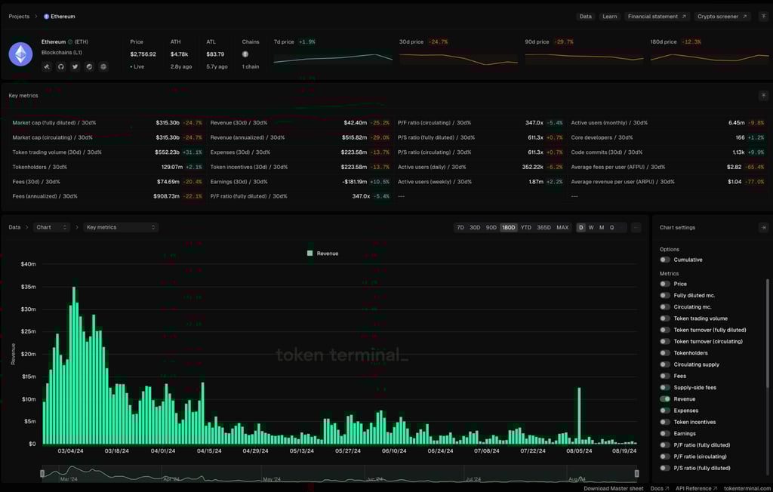The image size is (773, 492).
Task: Open the Key metrics dropdown selector
Action: click(121, 227)
